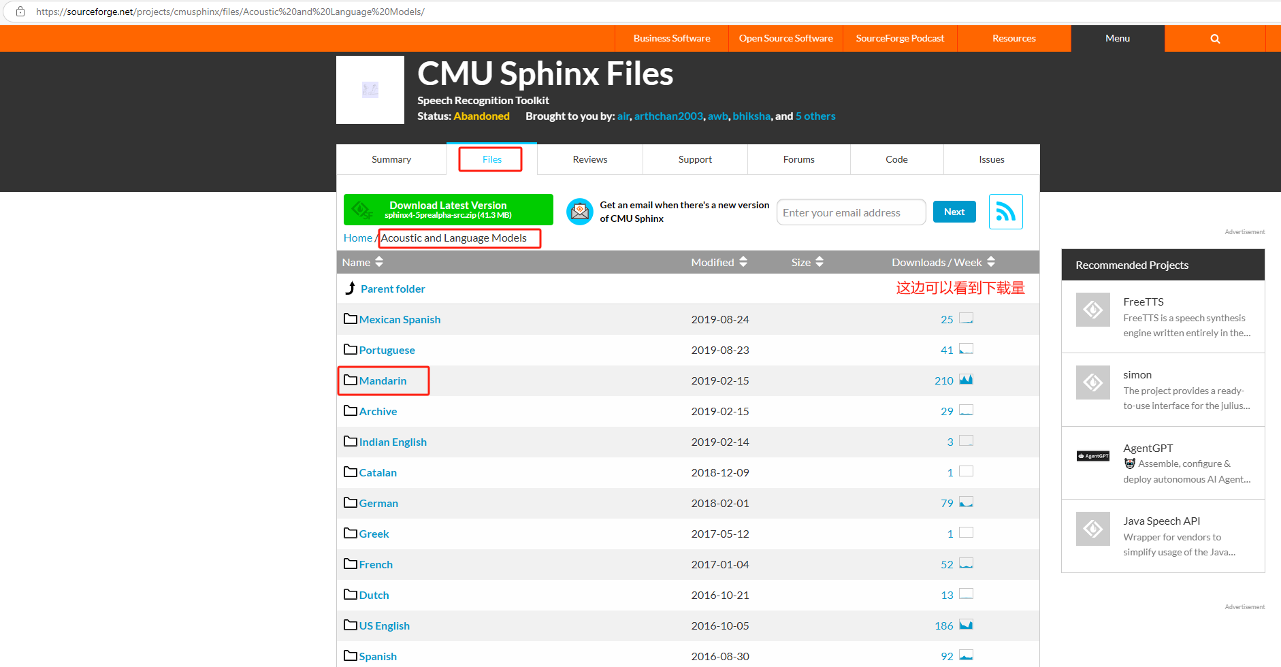Screen dimensions: 1281x667
Task: Switch to the Forums tab
Action: click(x=799, y=159)
